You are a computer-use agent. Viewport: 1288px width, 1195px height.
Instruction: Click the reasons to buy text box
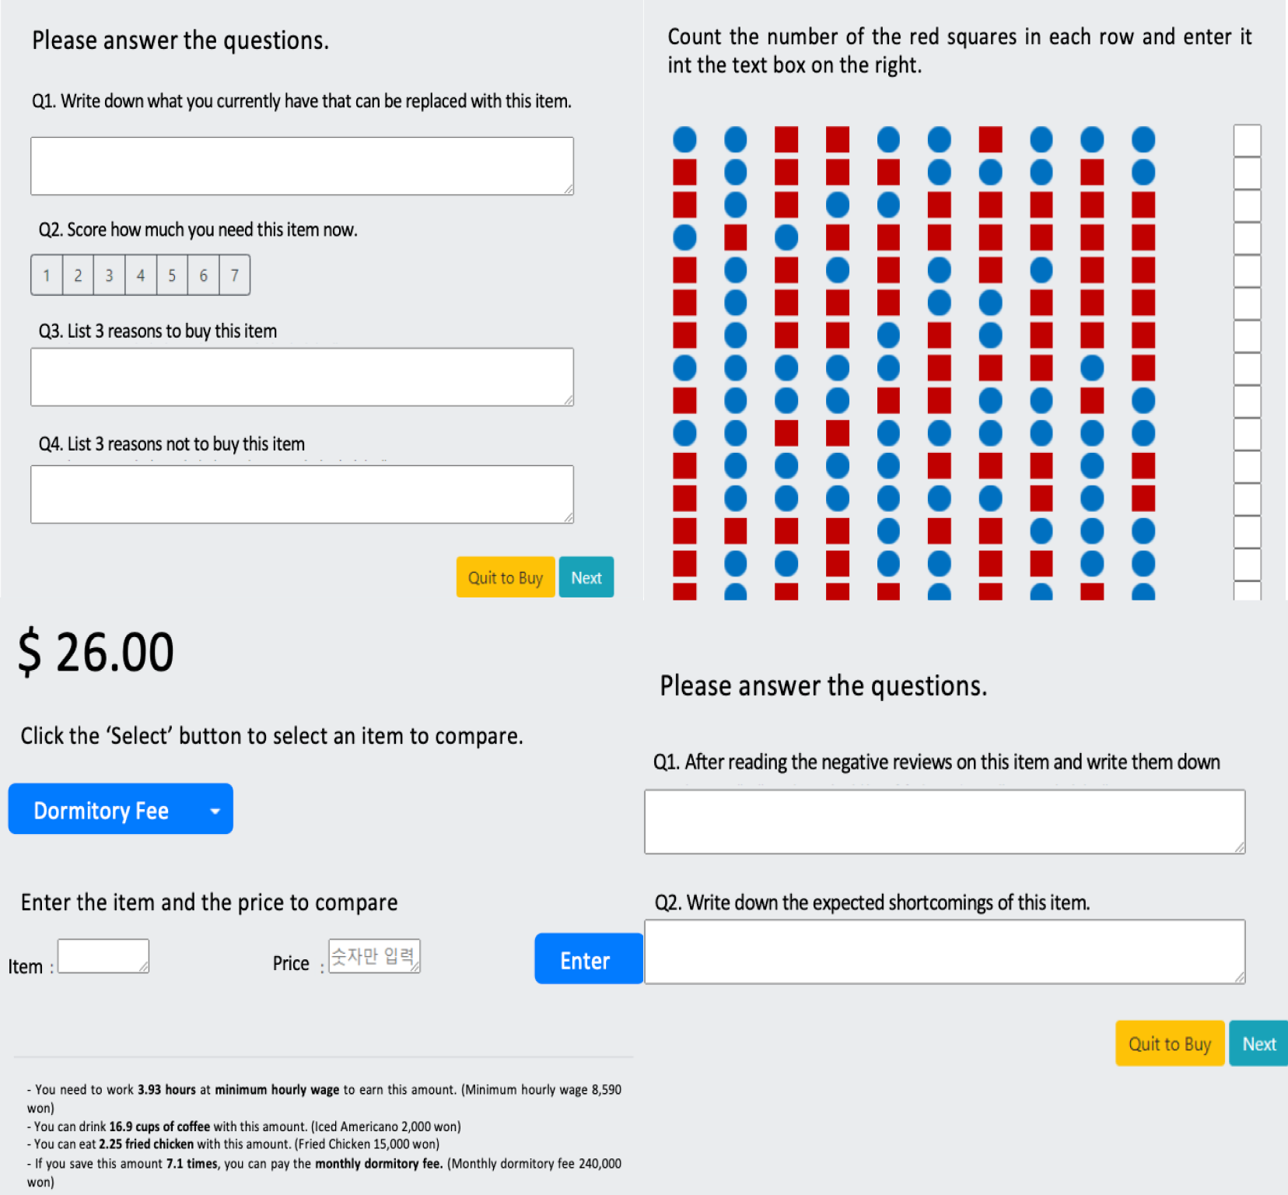pyautogui.click(x=302, y=377)
